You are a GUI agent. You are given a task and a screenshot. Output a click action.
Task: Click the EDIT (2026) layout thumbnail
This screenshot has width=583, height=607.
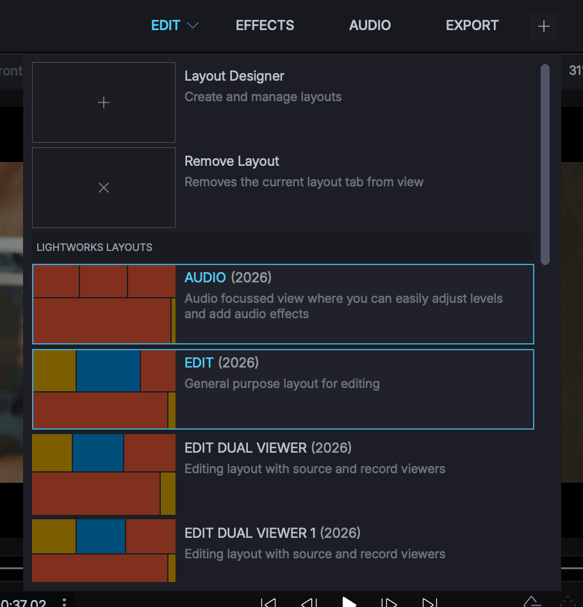point(104,389)
